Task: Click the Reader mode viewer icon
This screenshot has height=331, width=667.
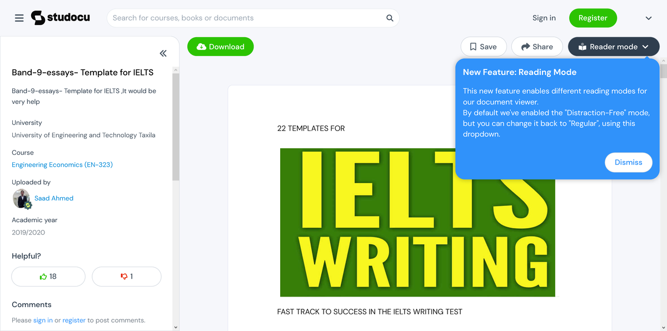Action: [x=583, y=47]
